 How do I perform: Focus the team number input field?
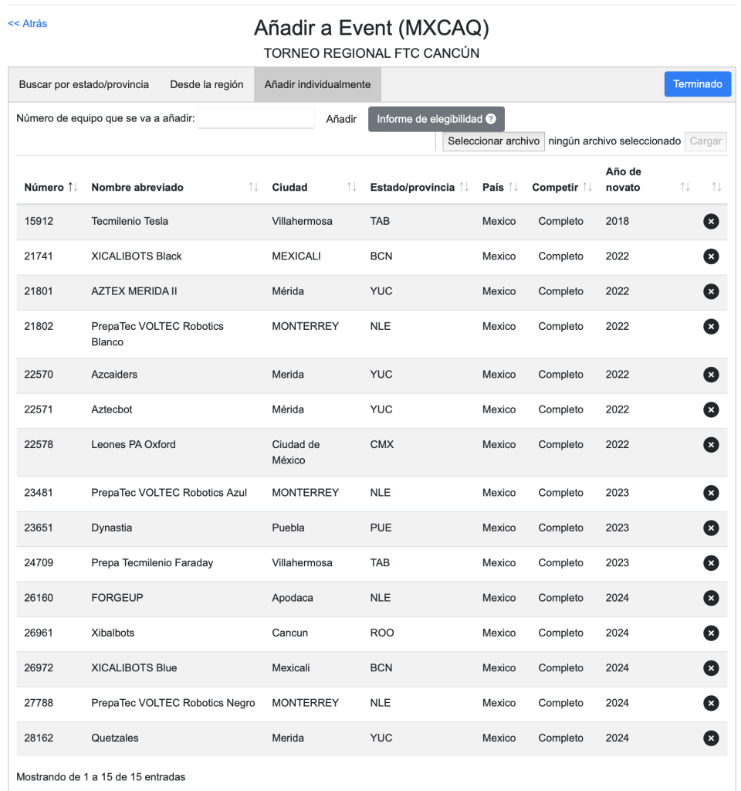256,119
